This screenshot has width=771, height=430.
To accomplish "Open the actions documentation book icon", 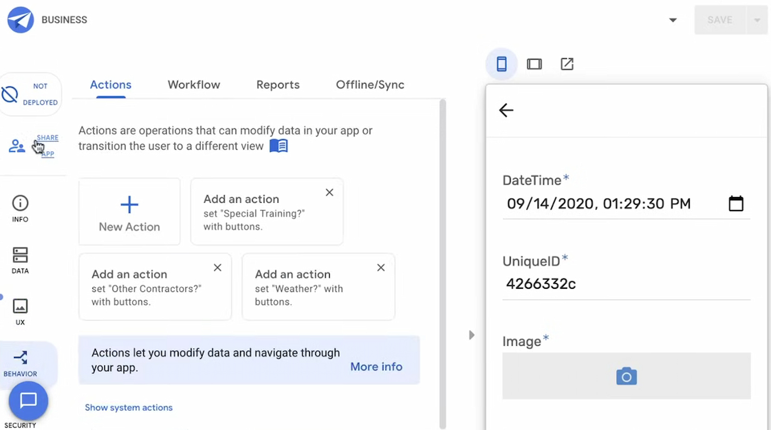I will [x=279, y=146].
